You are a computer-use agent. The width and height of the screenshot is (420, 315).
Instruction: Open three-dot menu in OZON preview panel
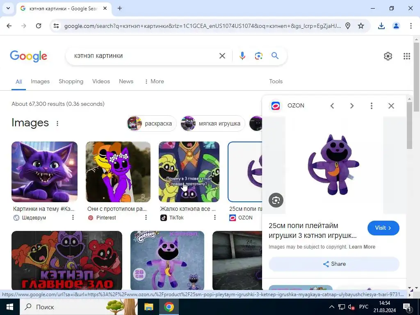click(371, 106)
